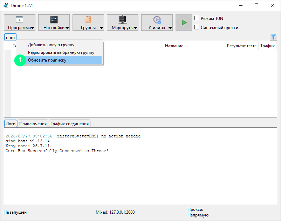
Task: Expand the Утилиты dropdown arrow
Action: [x=170, y=28]
